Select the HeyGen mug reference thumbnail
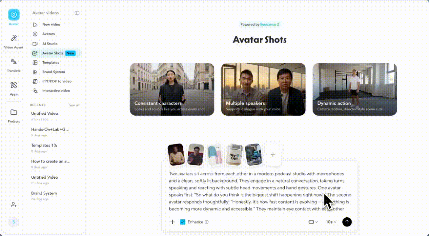The width and height of the screenshot is (429, 236). tap(235, 154)
